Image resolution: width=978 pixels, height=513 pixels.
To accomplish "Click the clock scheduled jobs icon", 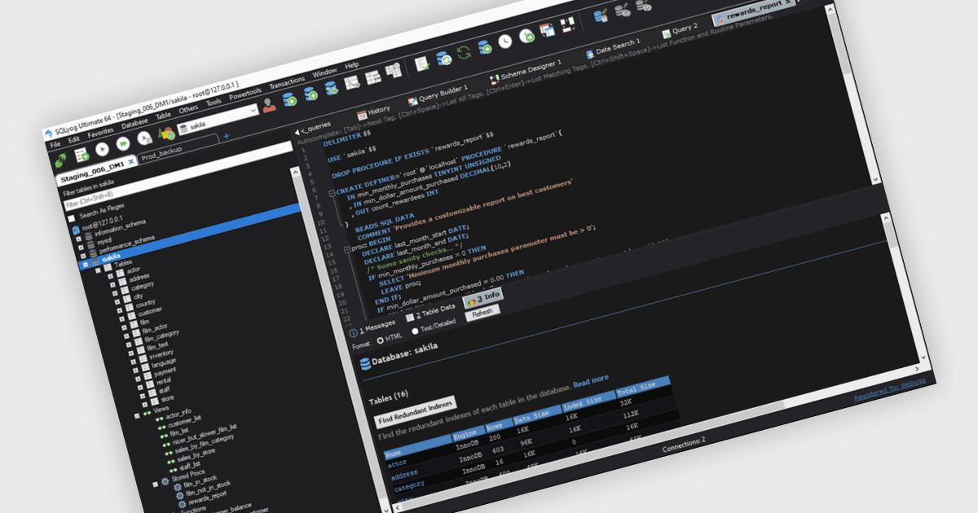I will coord(506,40).
